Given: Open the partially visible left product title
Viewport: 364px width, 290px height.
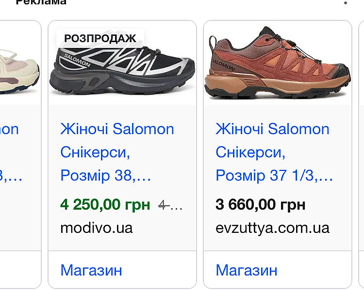Looking at the screenshot, I should [11, 152].
